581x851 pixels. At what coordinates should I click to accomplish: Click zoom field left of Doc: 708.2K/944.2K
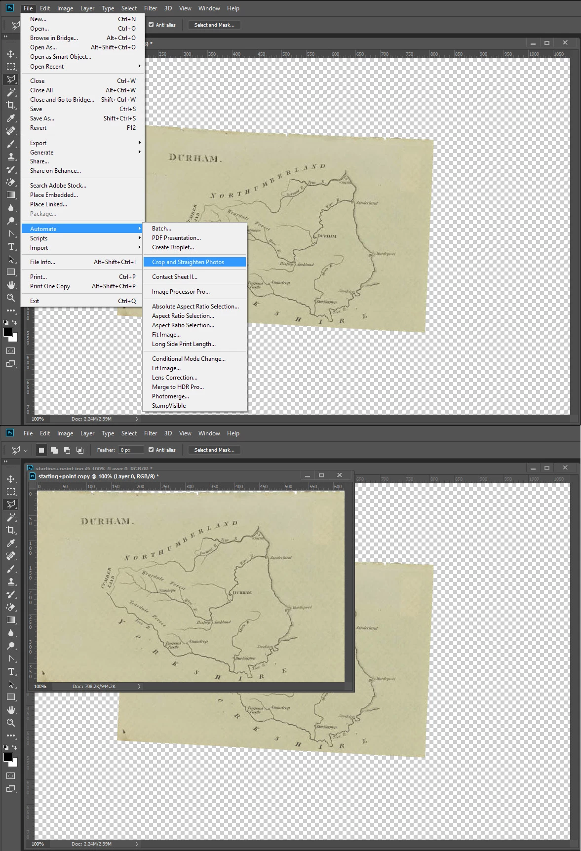pyautogui.click(x=40, y=686)
